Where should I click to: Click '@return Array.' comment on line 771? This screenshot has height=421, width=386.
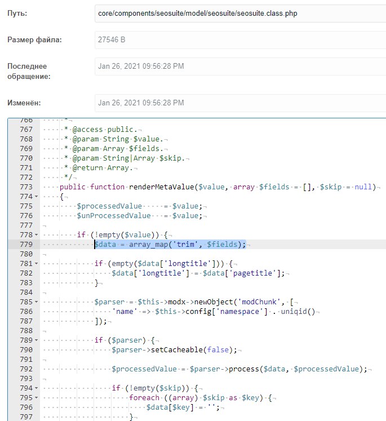(103, 168)
